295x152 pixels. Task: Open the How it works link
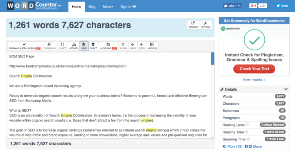coord(254,80)
